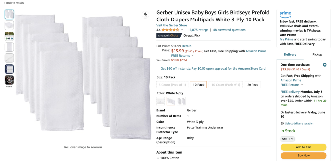Viewport: 334px width, 161px height.
Task: Open the lifestyle baby photo thumbnail
Action: [x=9, y=36]
